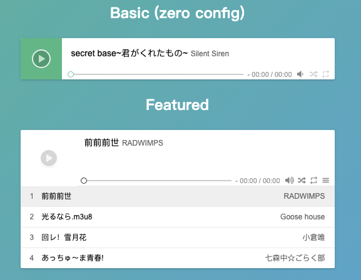Click the Silent Siren artist name
Screen dimensions: 361x280
pyautogui.click(x=210, y=54)
